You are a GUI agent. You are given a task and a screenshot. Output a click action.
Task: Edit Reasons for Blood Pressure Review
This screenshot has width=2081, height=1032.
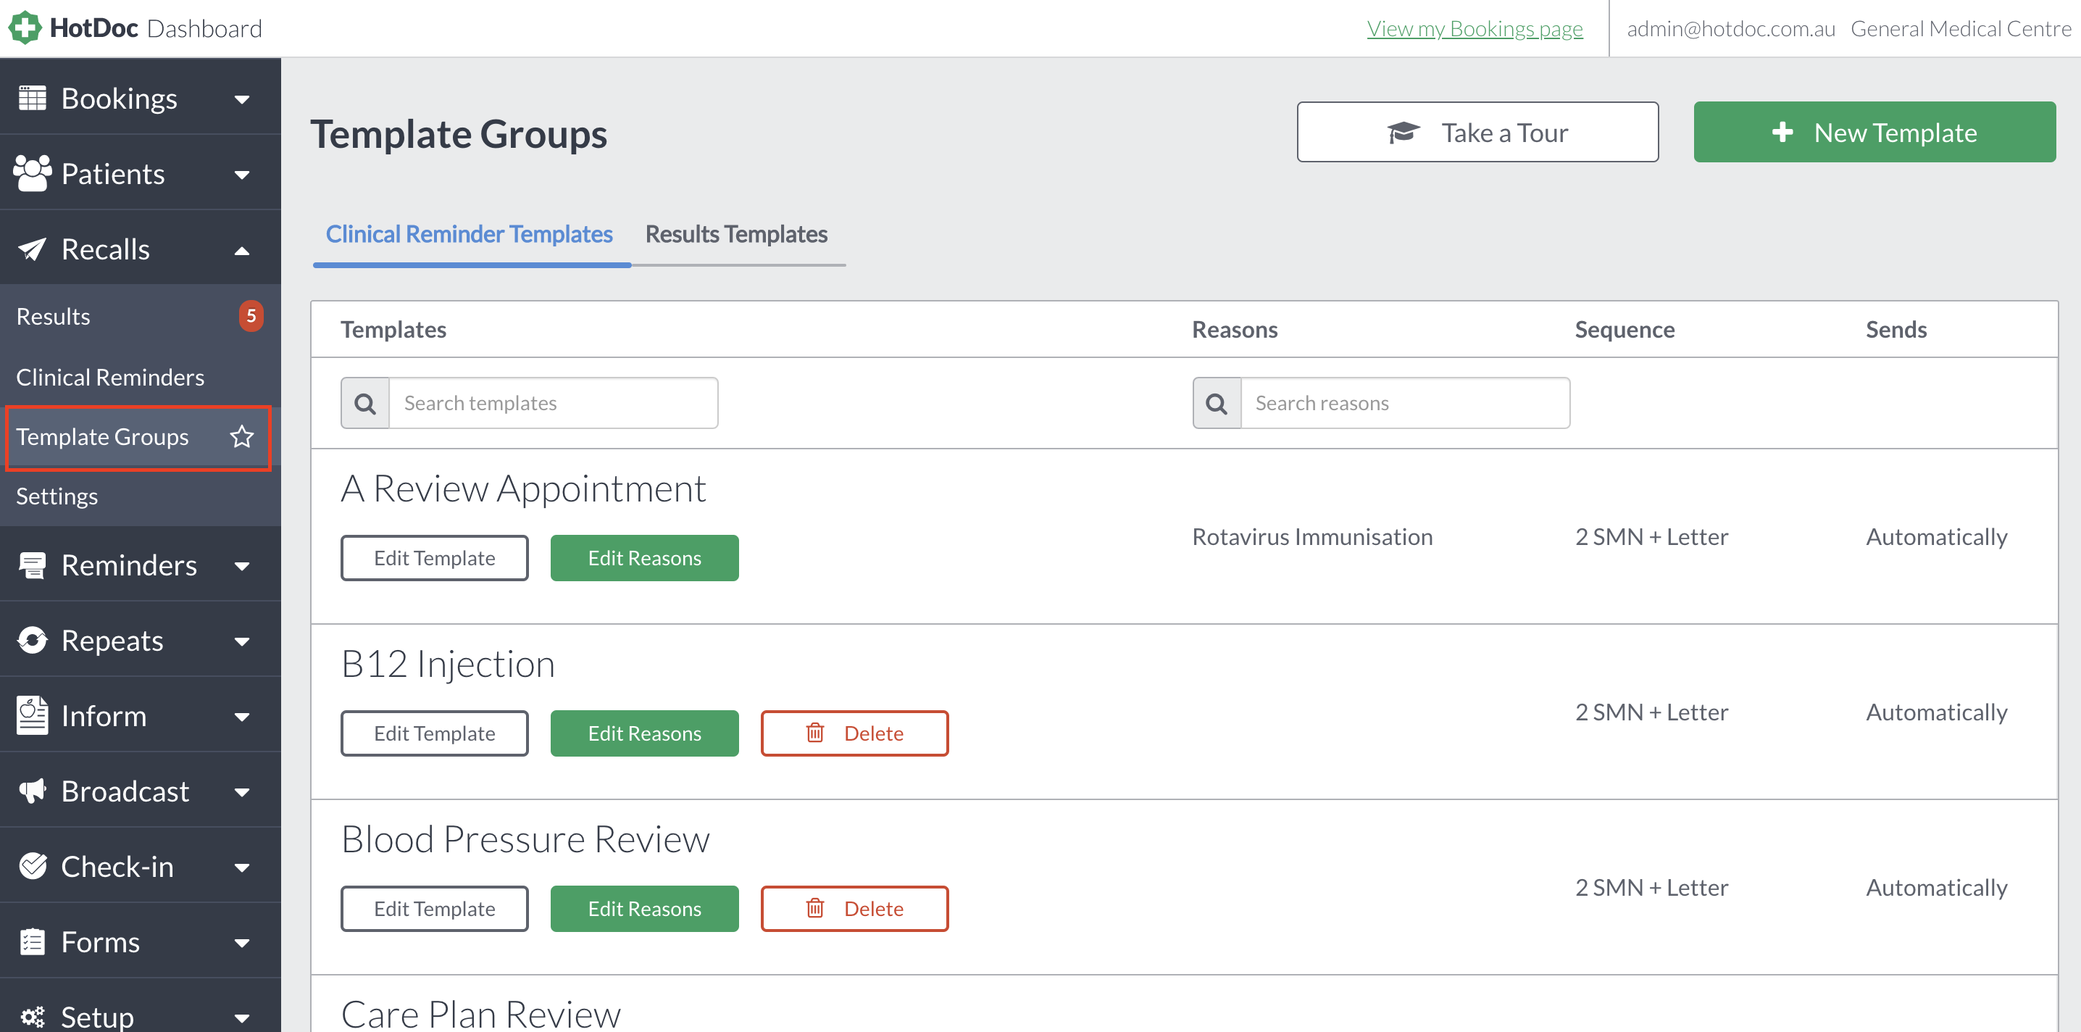(x=645, y=908)
